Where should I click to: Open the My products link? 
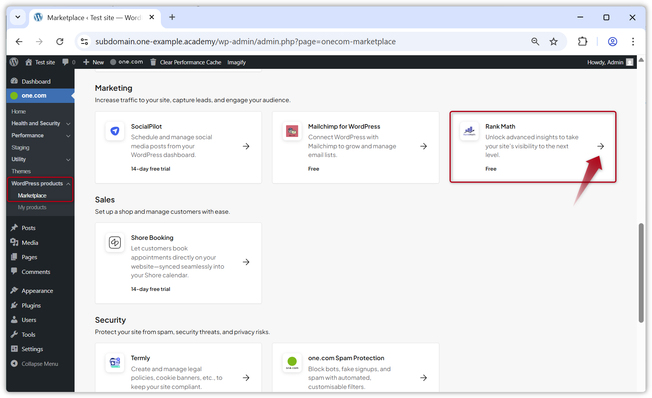(x=32, y=207)
